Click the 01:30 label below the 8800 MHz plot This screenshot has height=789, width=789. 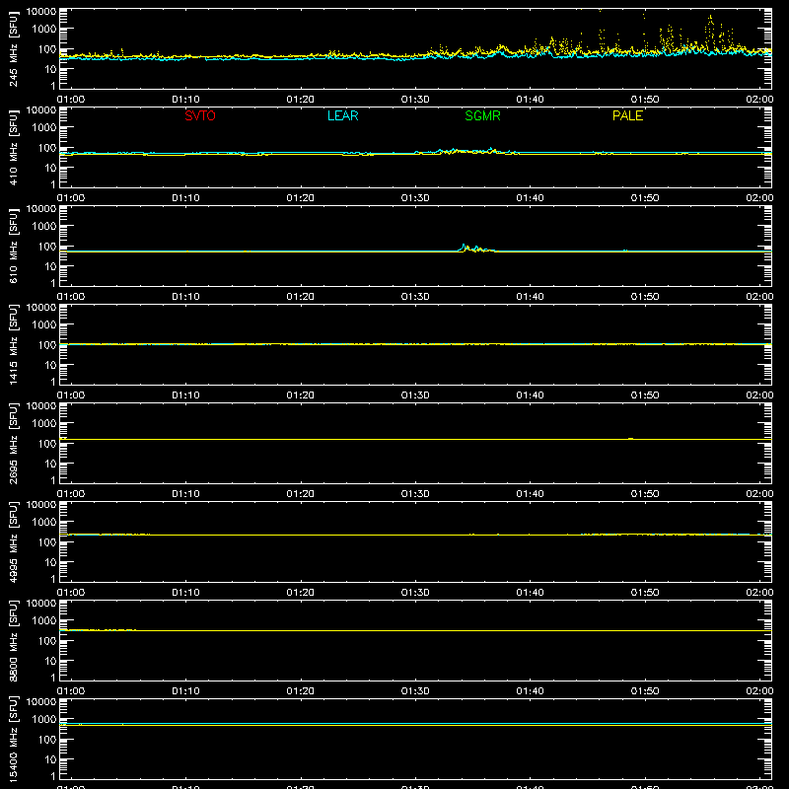pyautogui.click(x=415, y=691)
